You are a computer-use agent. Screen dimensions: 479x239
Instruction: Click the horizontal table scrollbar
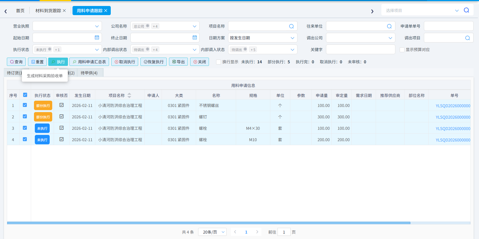[209, 223]
